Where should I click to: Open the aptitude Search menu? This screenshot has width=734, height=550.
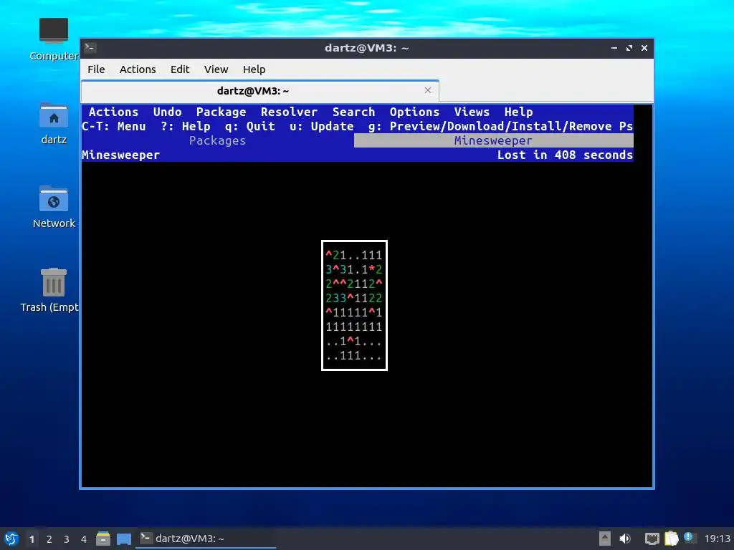click(x=353, y=112)
